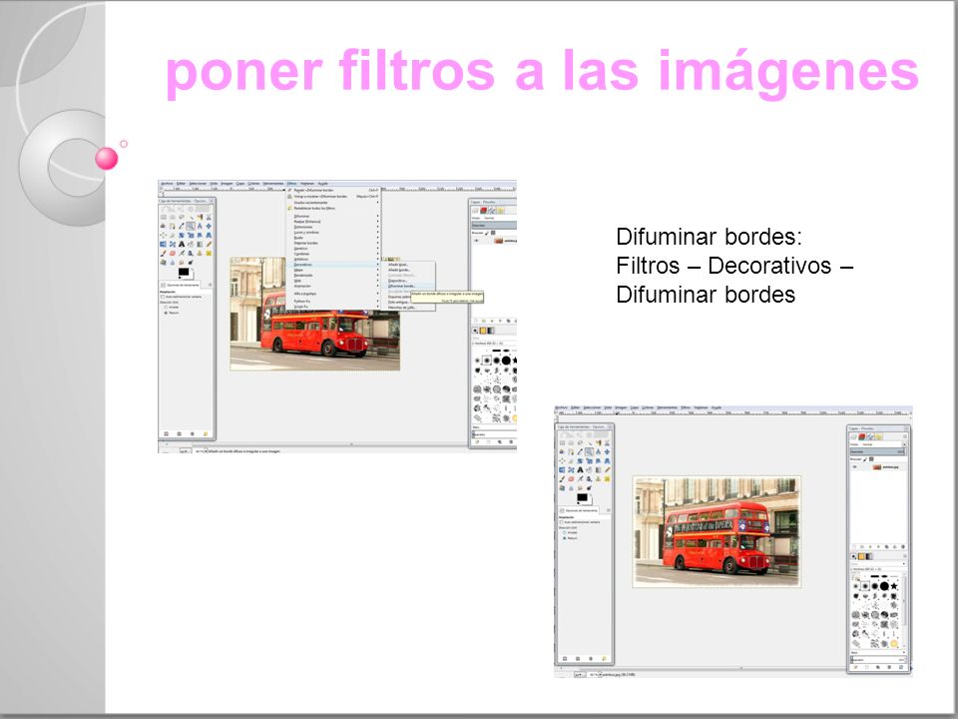Select Move tool in Filtros-menu GIMP window
Screen dimensions: 958x719
pos(209,226)
